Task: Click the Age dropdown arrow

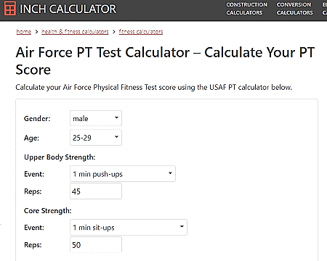Action: (116, 137)
